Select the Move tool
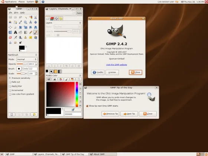Screen dimensions: 208x156 (36, 22)
